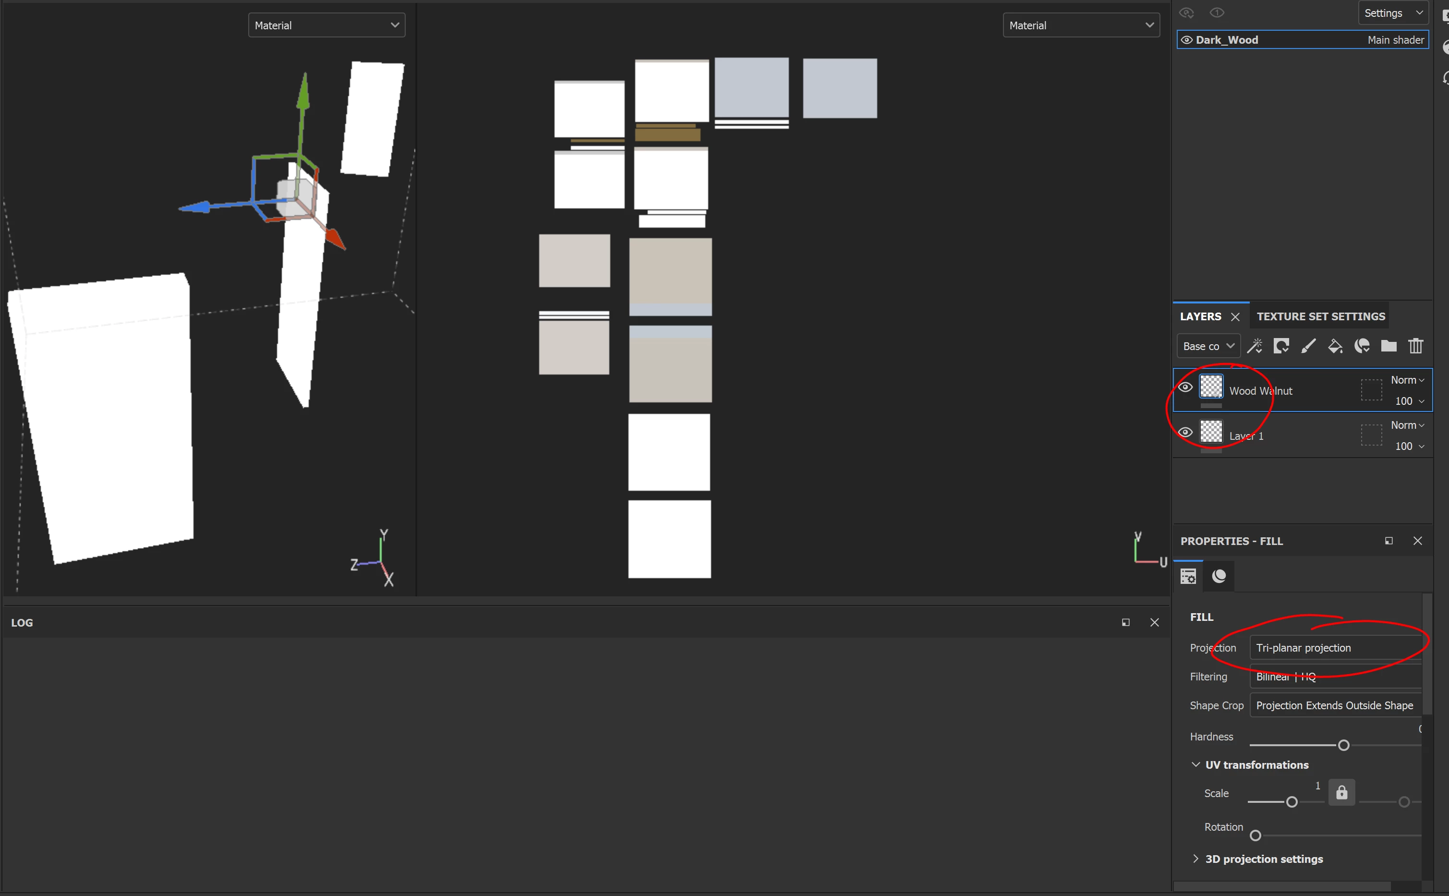Switch to Texture Set Settings tab
This screenshot has height=896, width=1449.
(1320, 316)
